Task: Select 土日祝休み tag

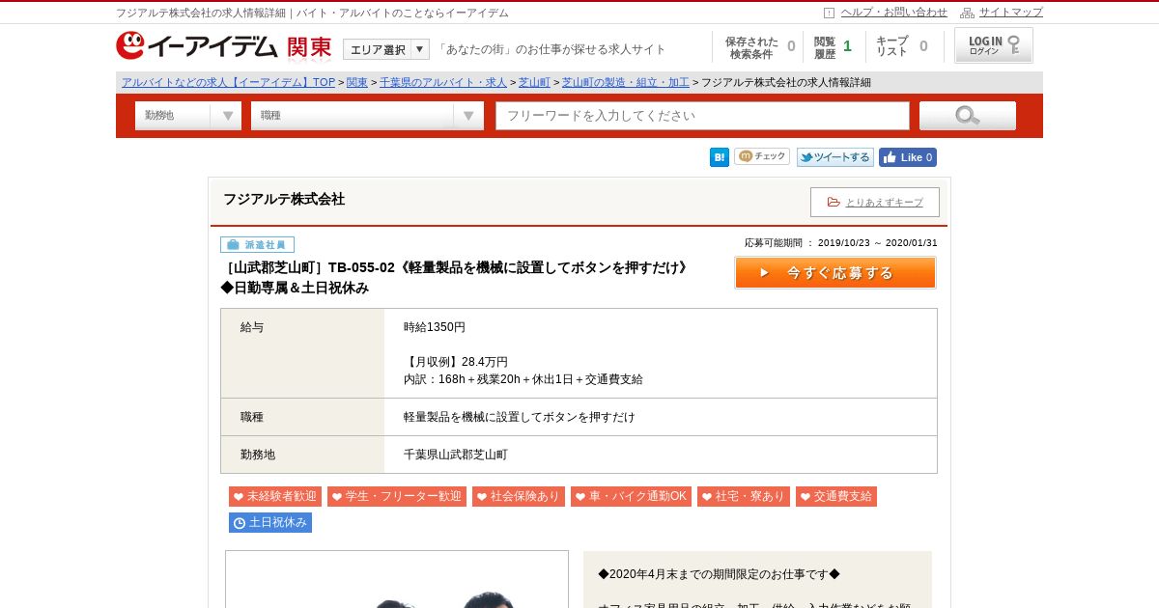Action: pos(270,522)
